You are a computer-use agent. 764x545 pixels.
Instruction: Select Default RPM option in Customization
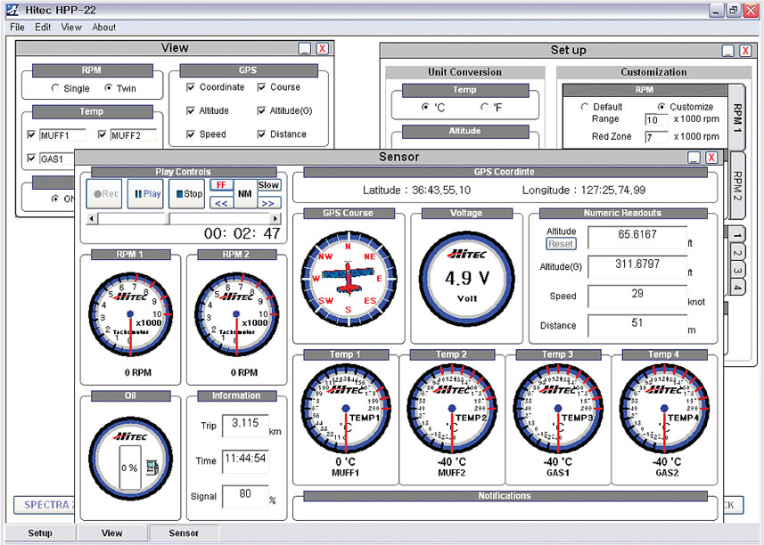click(585, 106)
